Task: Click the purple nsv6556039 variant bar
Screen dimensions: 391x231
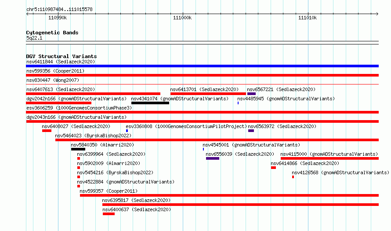Action: pos(213,158)
